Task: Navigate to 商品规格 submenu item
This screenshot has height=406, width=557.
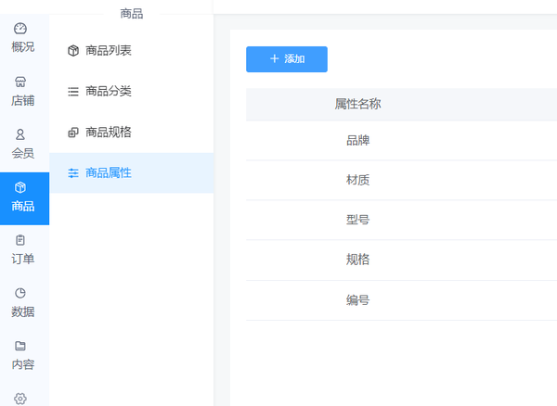Action: pos(108,133)
